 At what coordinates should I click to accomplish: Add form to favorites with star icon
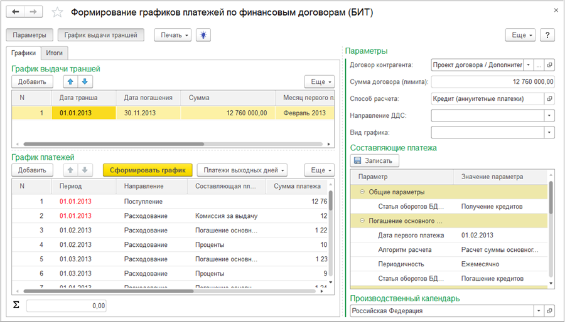click(57, 13)
